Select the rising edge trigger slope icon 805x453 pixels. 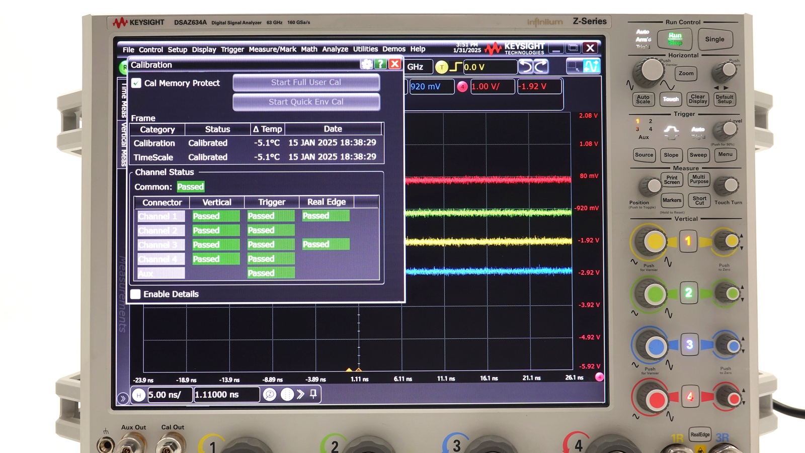455,67
